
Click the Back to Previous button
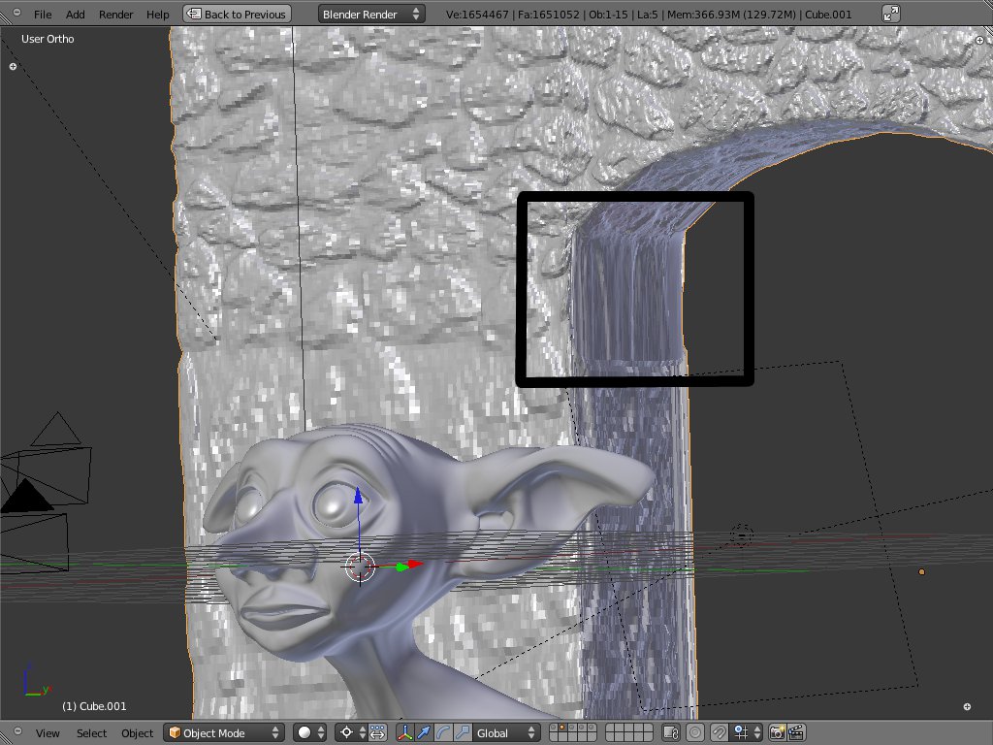tap(237, 14)
